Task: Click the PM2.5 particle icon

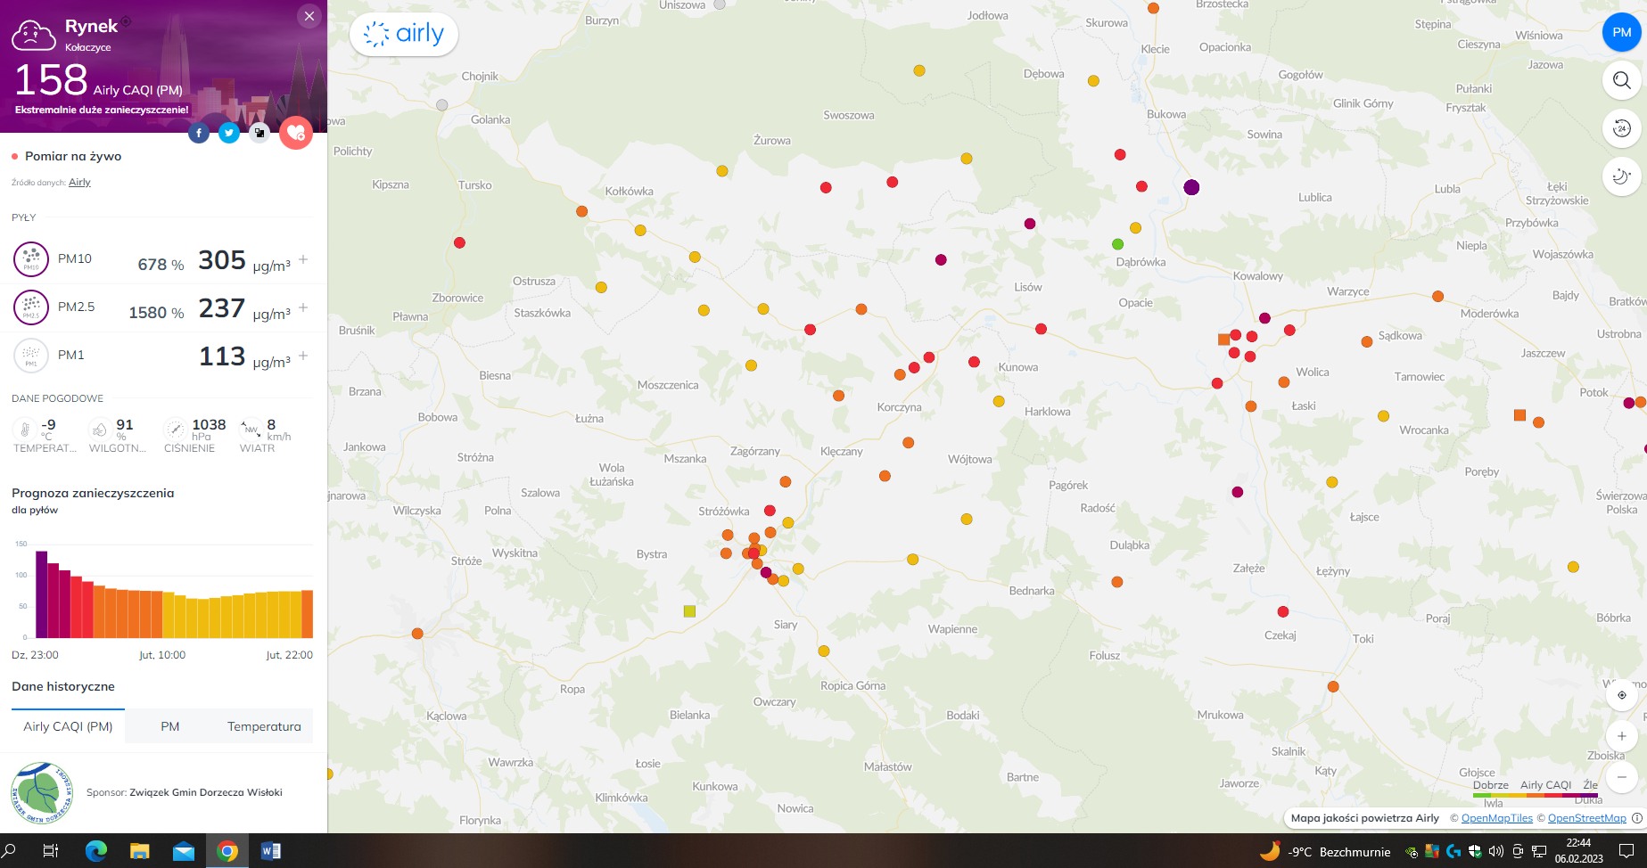Action: tap(31, 307)
